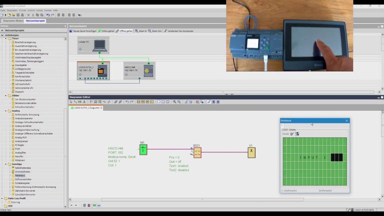Click the online test icon in Diagramm-Editor toolbar
Screen dimensions: 384x216
tap(202, 102)
